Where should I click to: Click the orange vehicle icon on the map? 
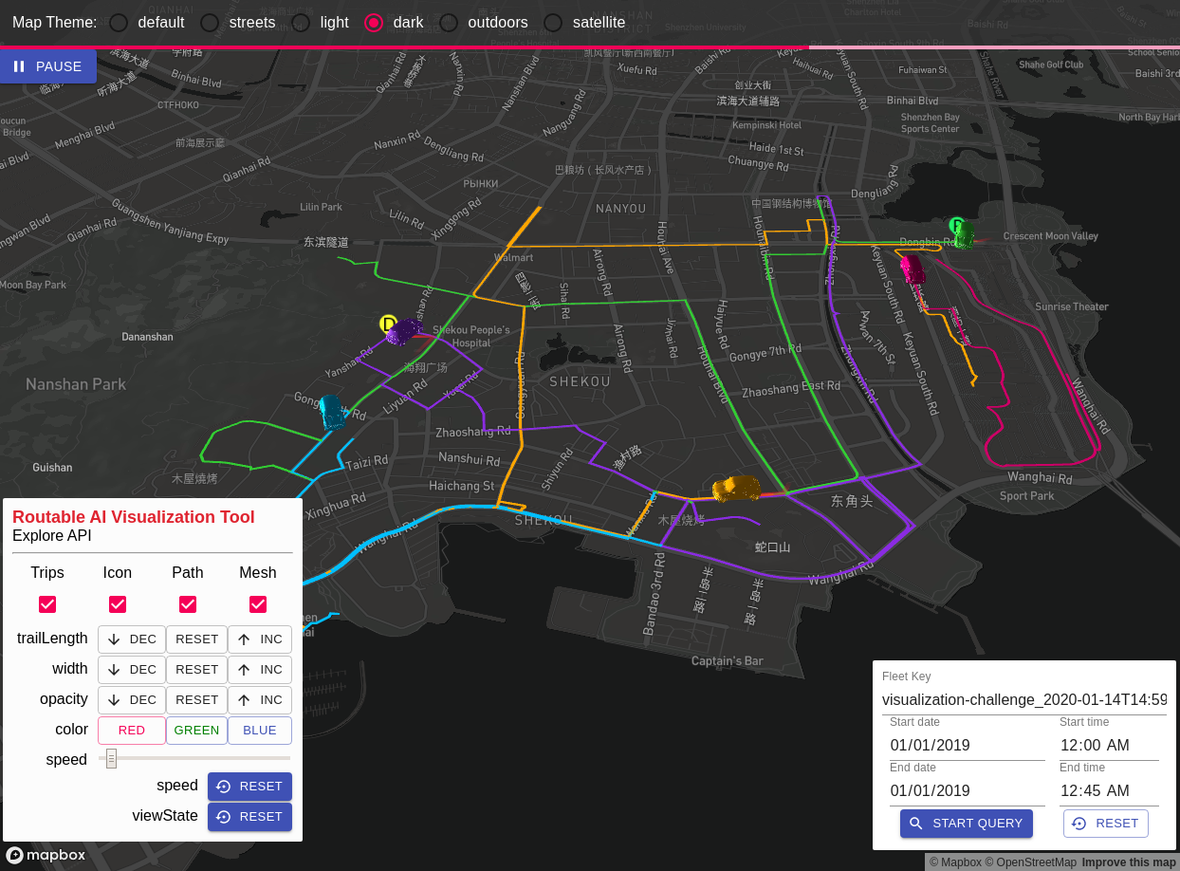point(736,488)
